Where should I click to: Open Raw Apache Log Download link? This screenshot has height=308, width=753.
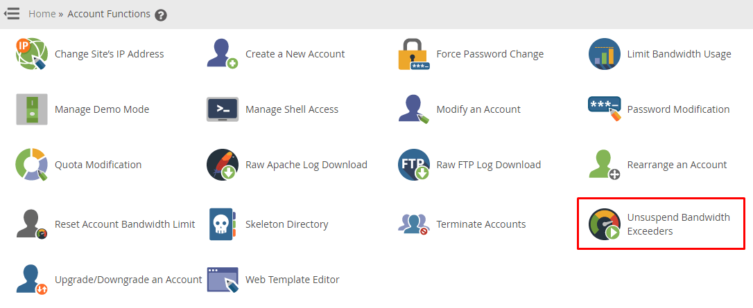(x=306, y=165)
